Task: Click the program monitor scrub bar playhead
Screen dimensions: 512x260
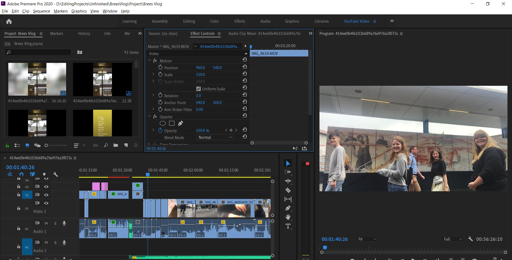Action: coord(325,247)
